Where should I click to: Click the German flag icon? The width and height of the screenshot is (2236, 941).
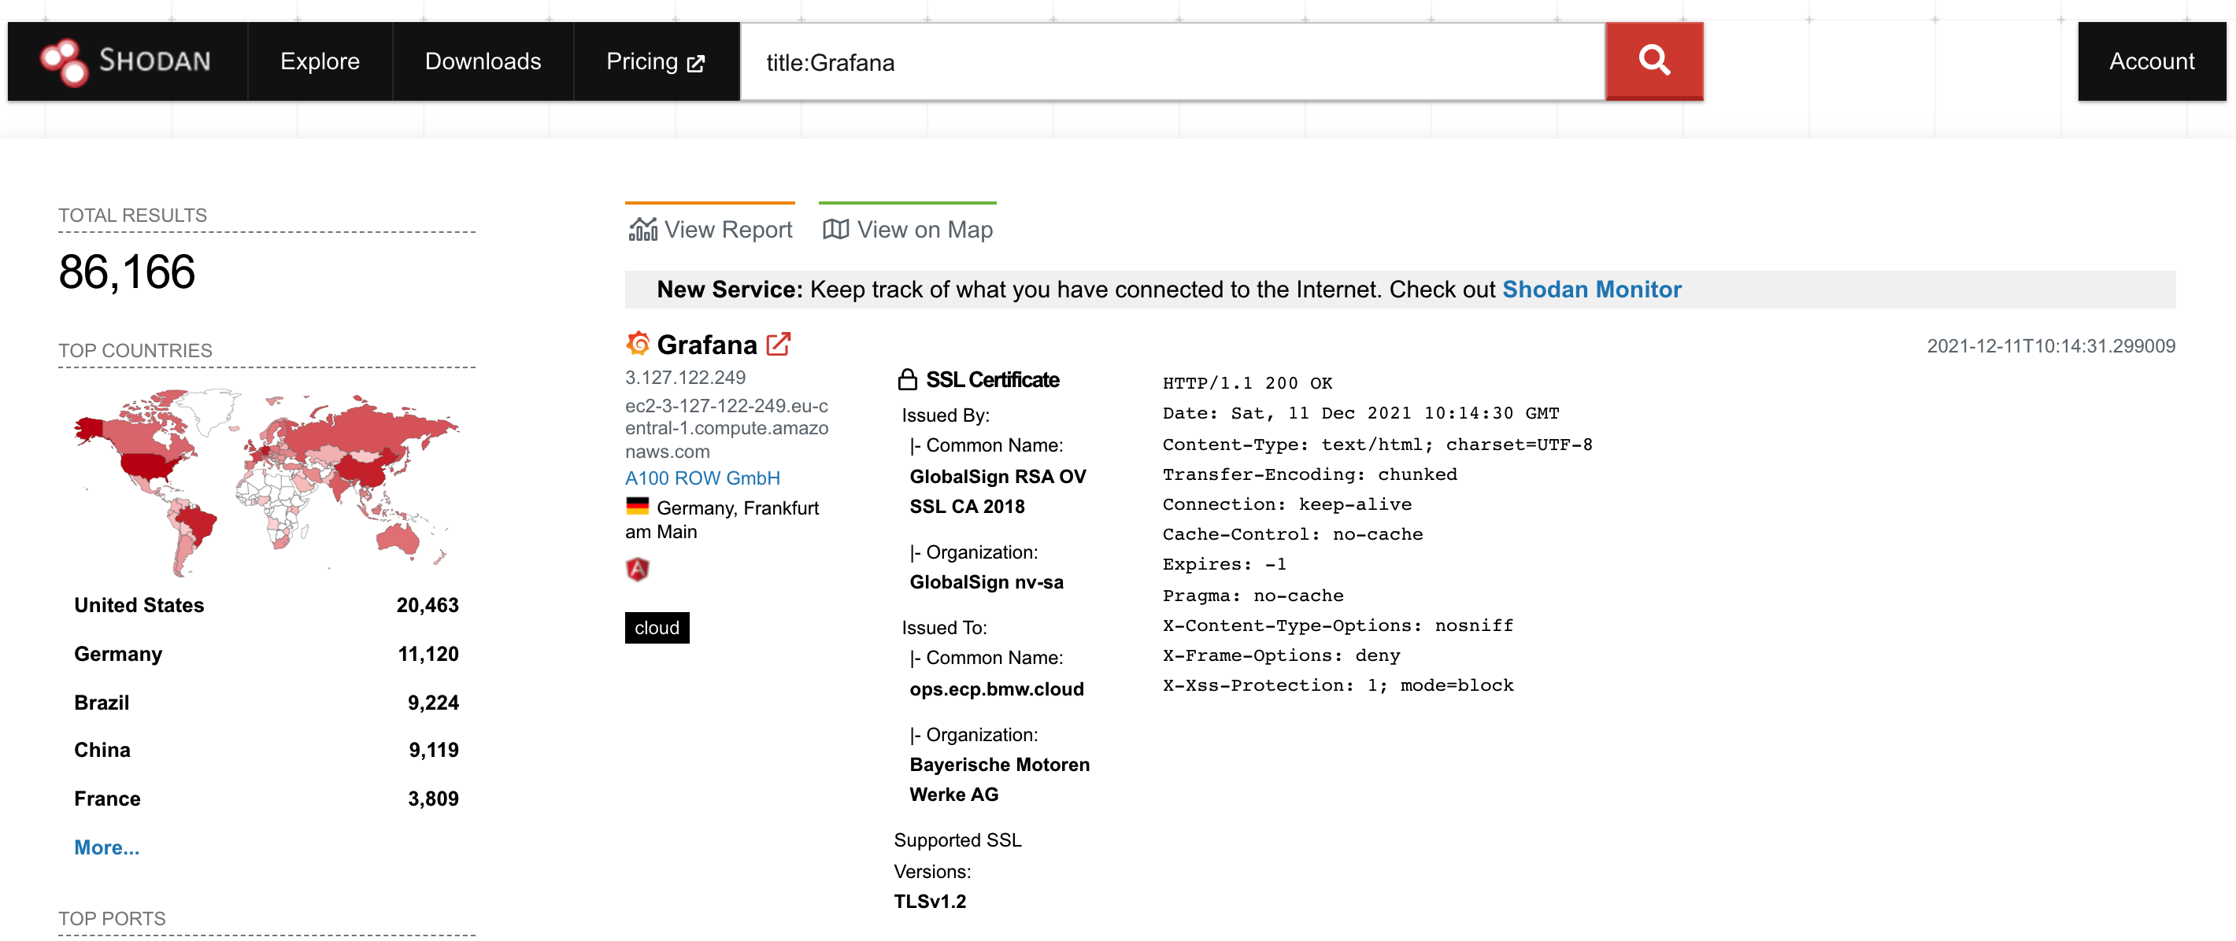tap(637, 507)
